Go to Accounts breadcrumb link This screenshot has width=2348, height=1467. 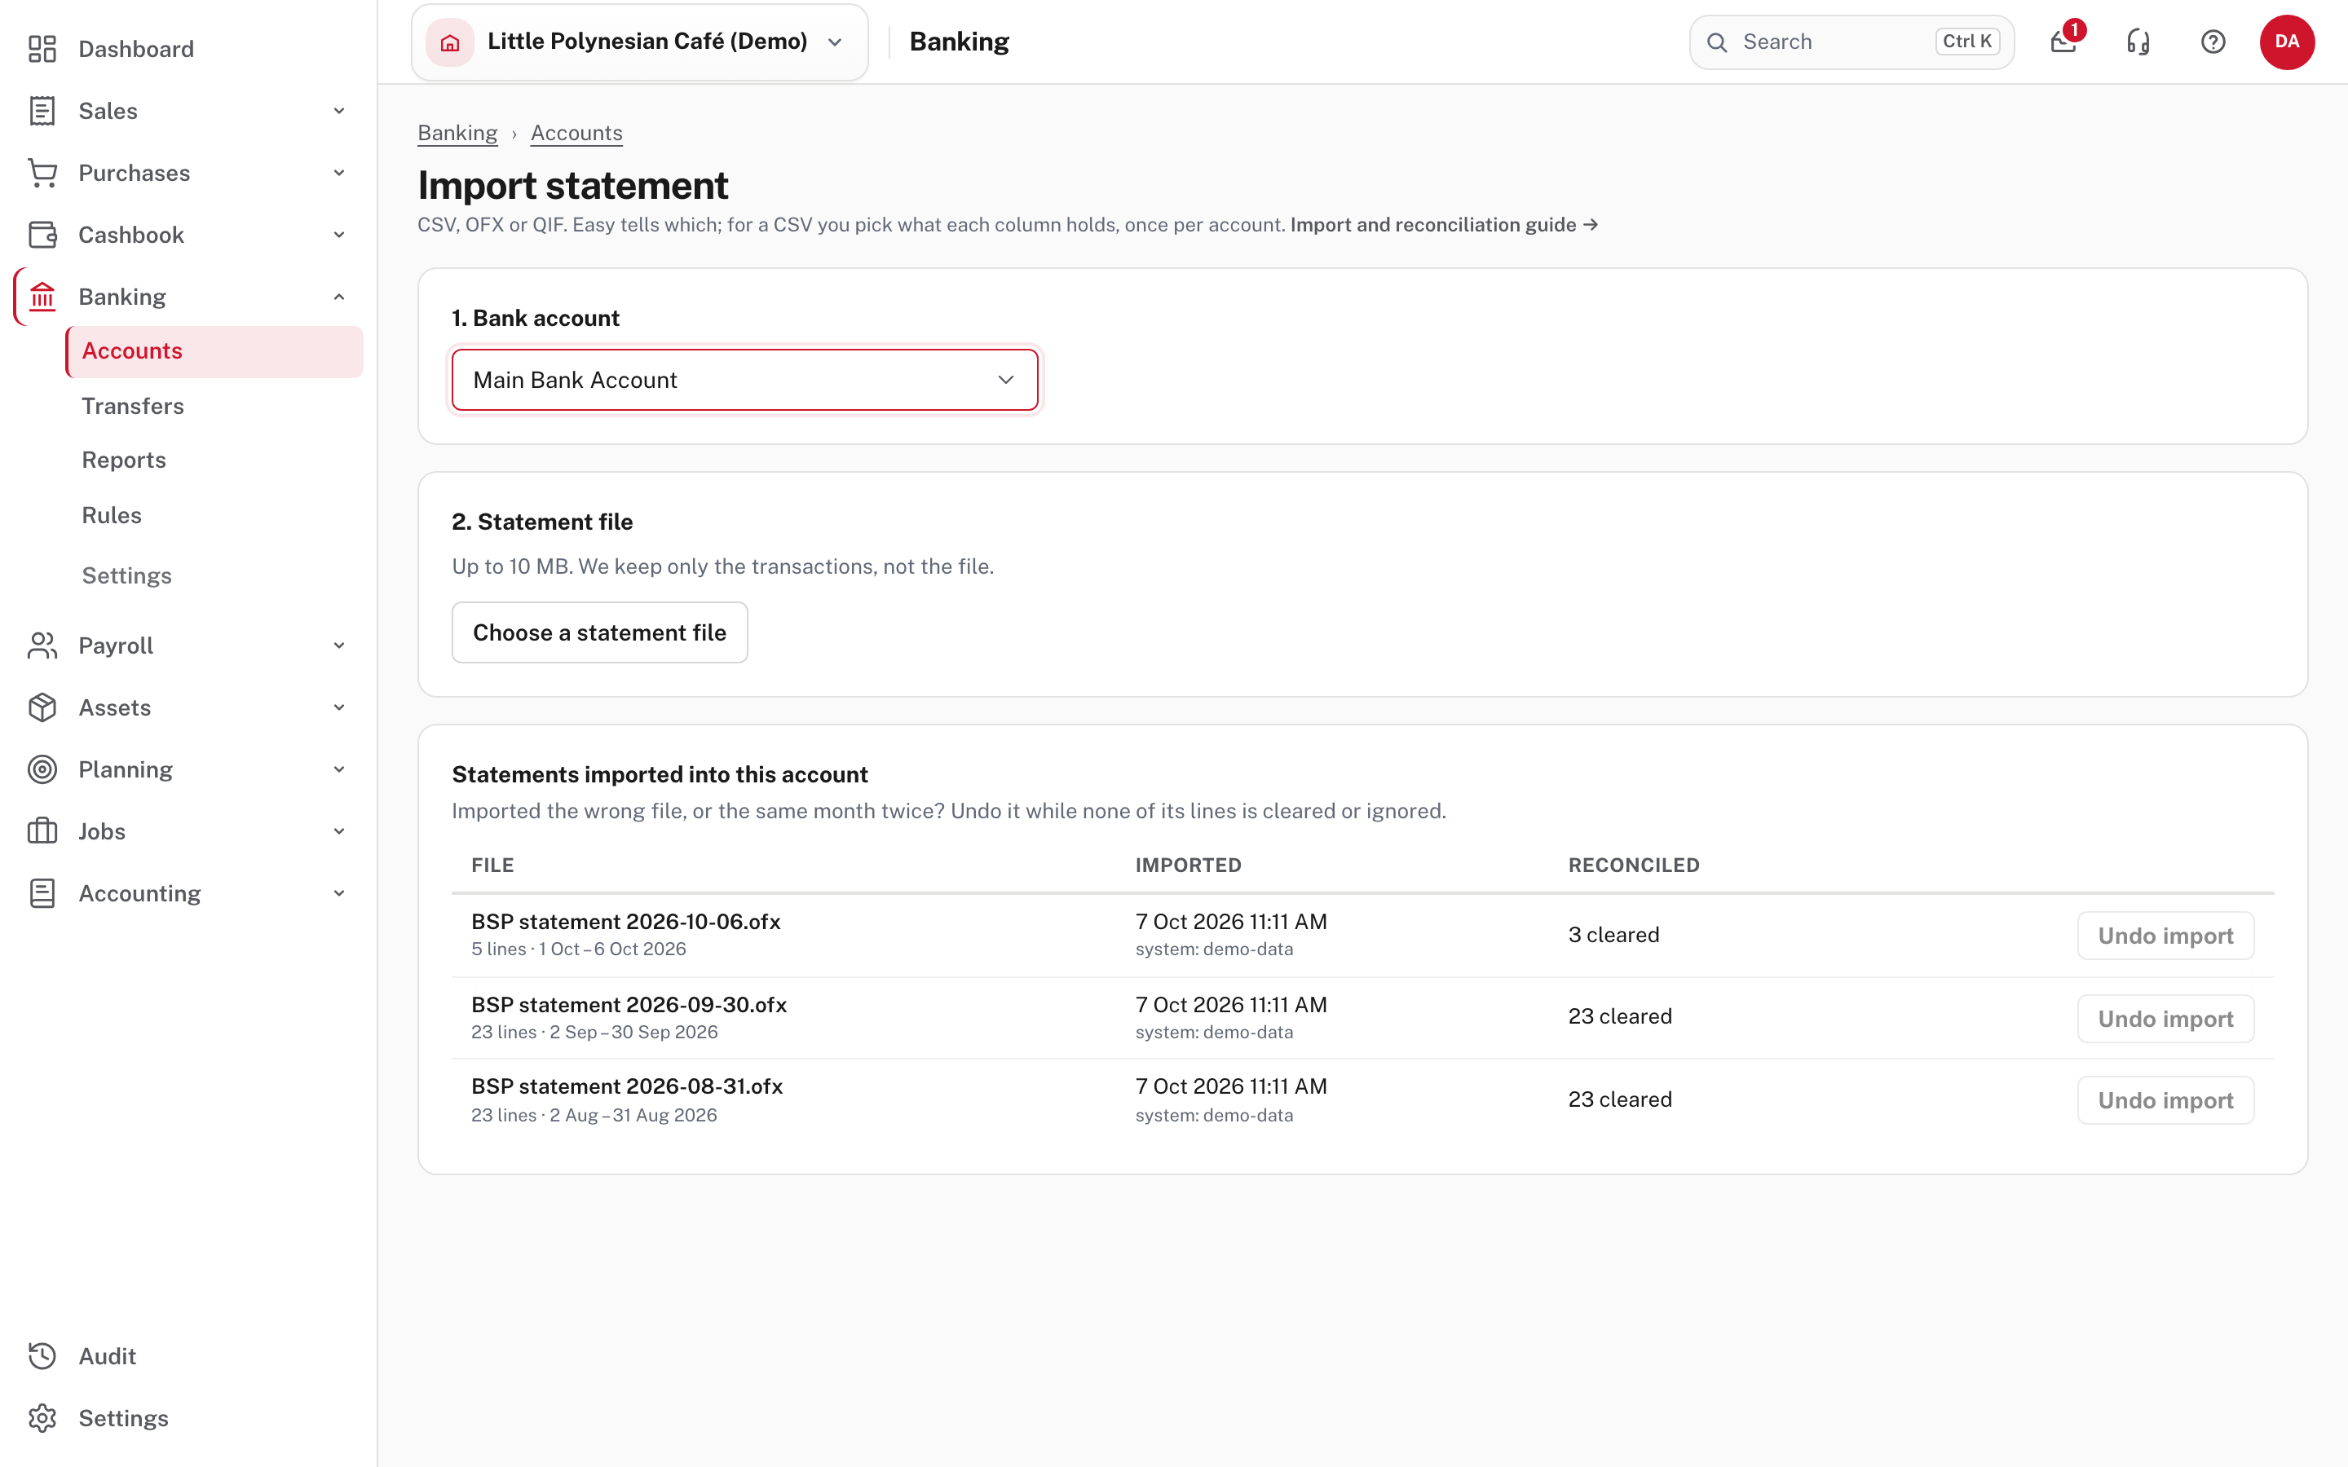[x=576, y=133]
